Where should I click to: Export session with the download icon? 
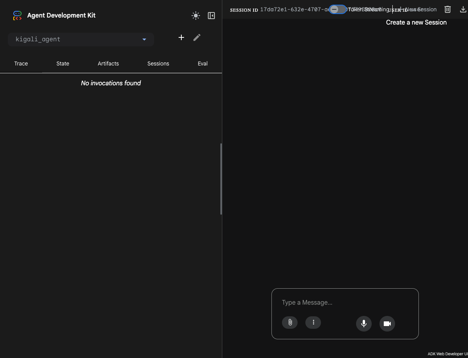click(x=463, y=9)
